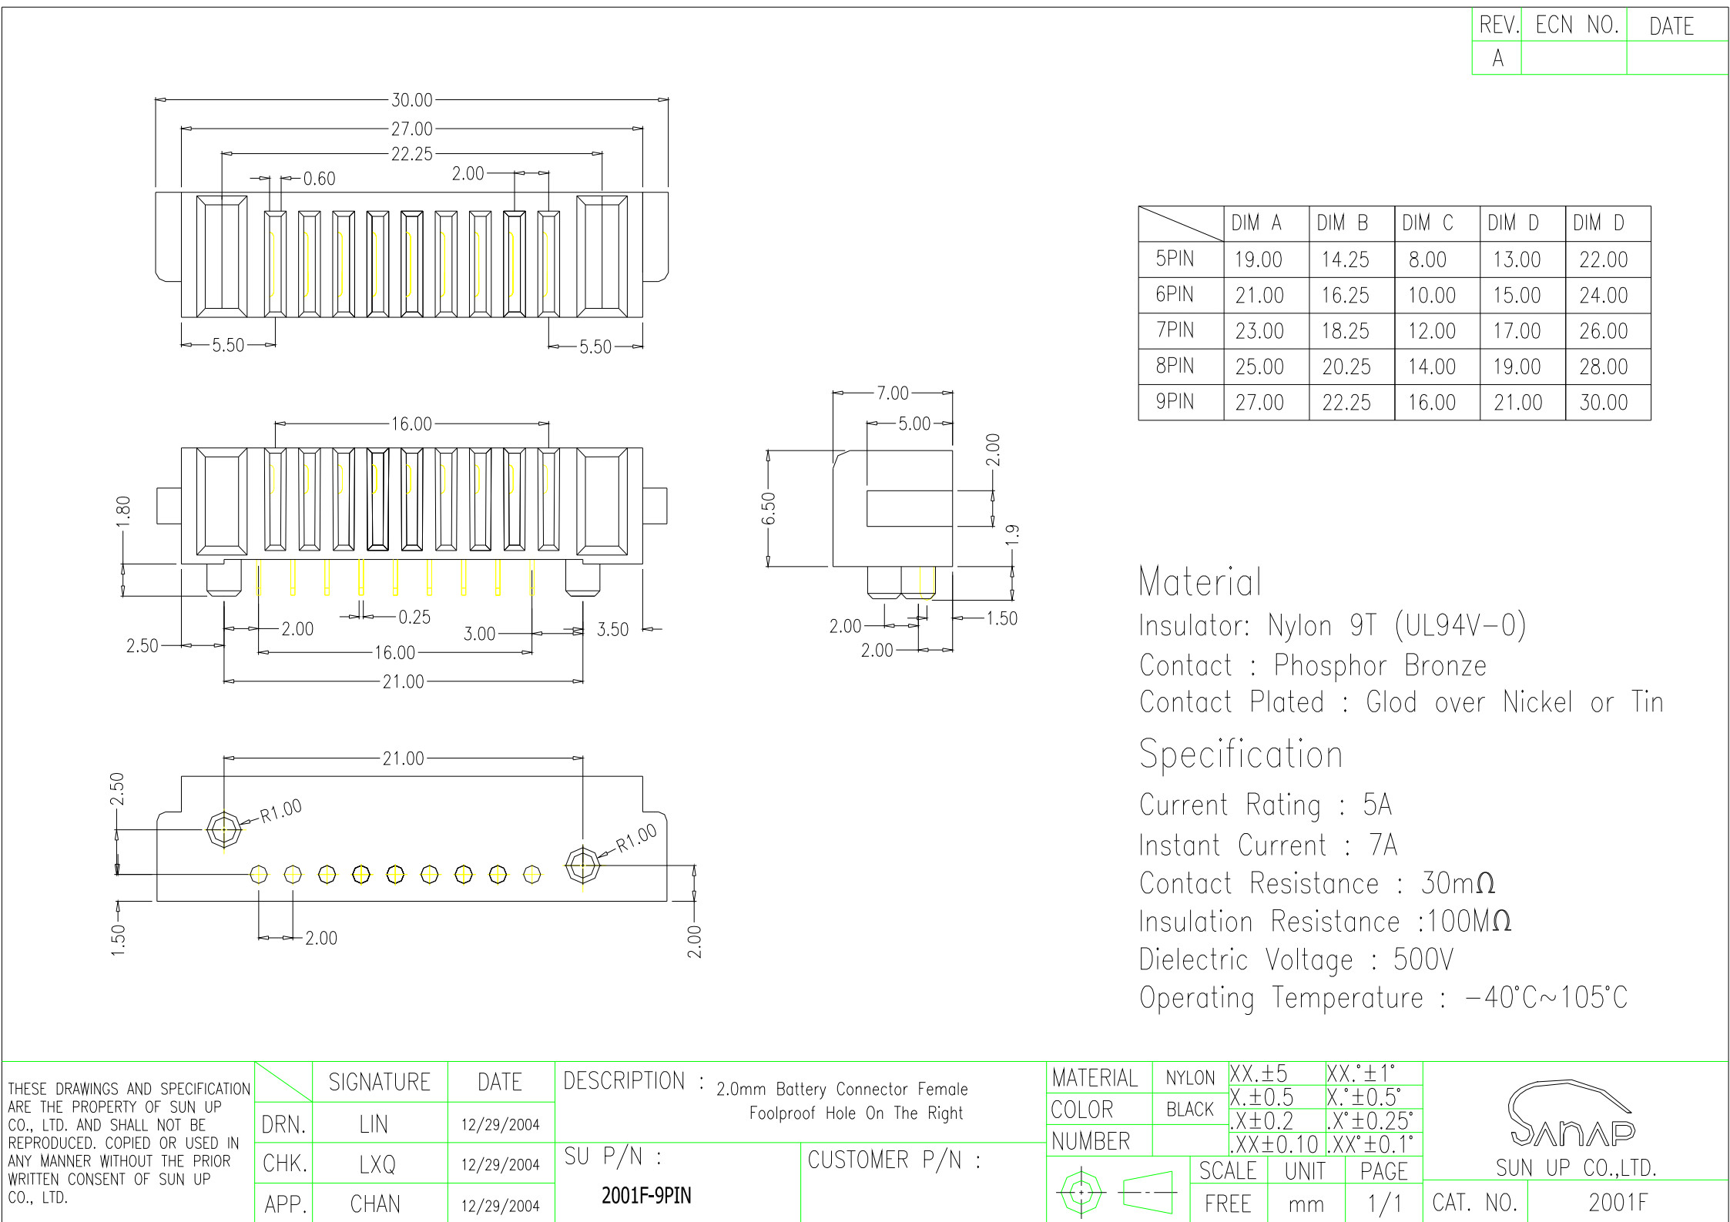Screen dimensions: 1730x1222
Task: Click the large left slot in the top view
Action: click(222, 256)
